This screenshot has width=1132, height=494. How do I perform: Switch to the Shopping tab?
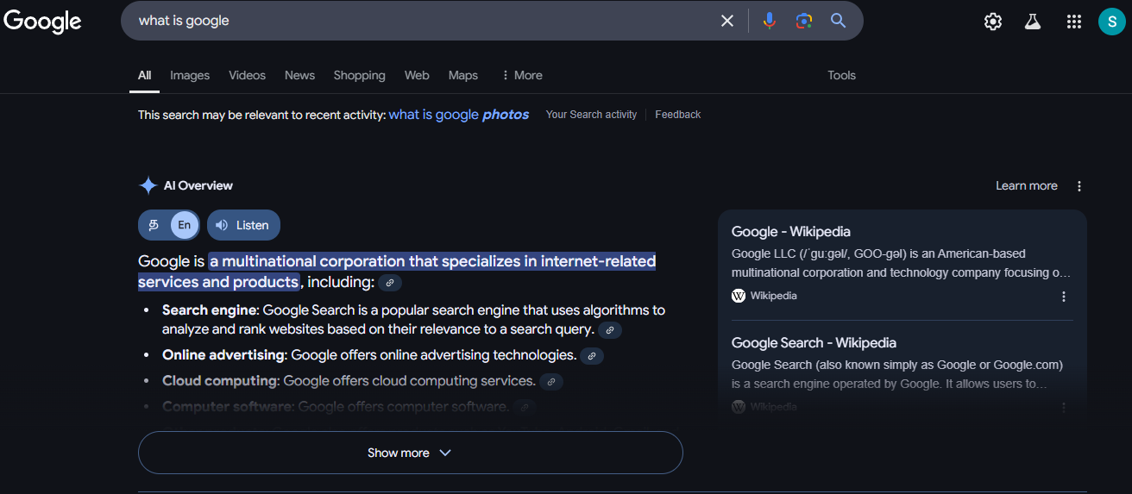pos(359,75)
